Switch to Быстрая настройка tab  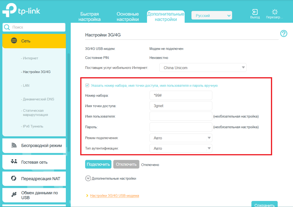click(x=90, y=17)
